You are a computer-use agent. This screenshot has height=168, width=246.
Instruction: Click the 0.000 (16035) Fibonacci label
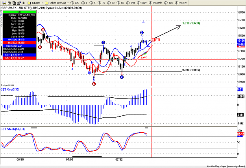click(191, 70)
